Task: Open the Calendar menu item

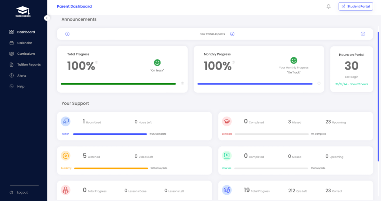Action: tap(24, 43)
